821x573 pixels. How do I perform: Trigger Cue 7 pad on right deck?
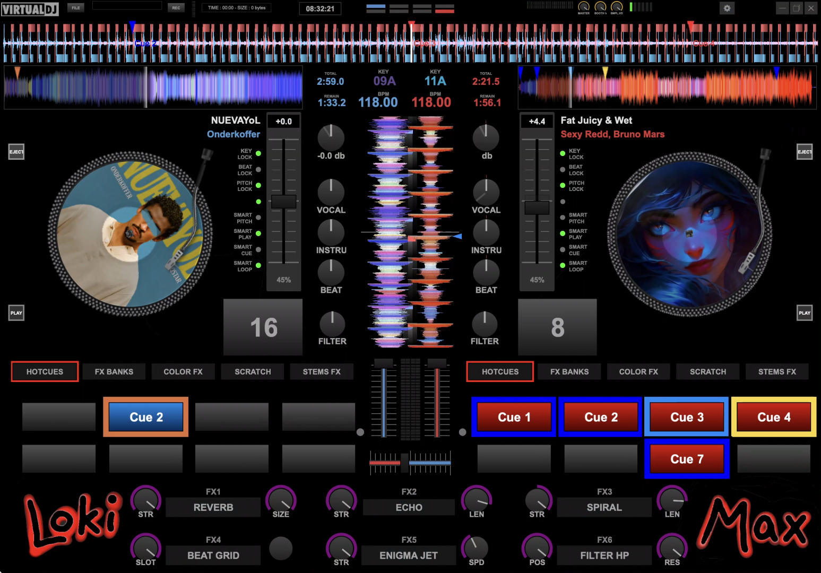point(687,459)
